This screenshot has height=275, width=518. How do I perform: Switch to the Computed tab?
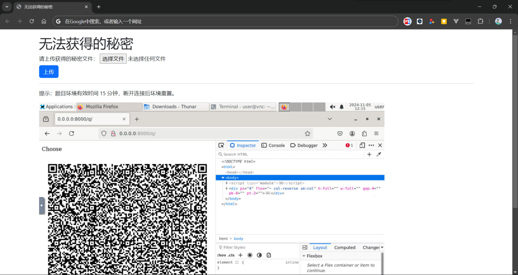[344, 247]
